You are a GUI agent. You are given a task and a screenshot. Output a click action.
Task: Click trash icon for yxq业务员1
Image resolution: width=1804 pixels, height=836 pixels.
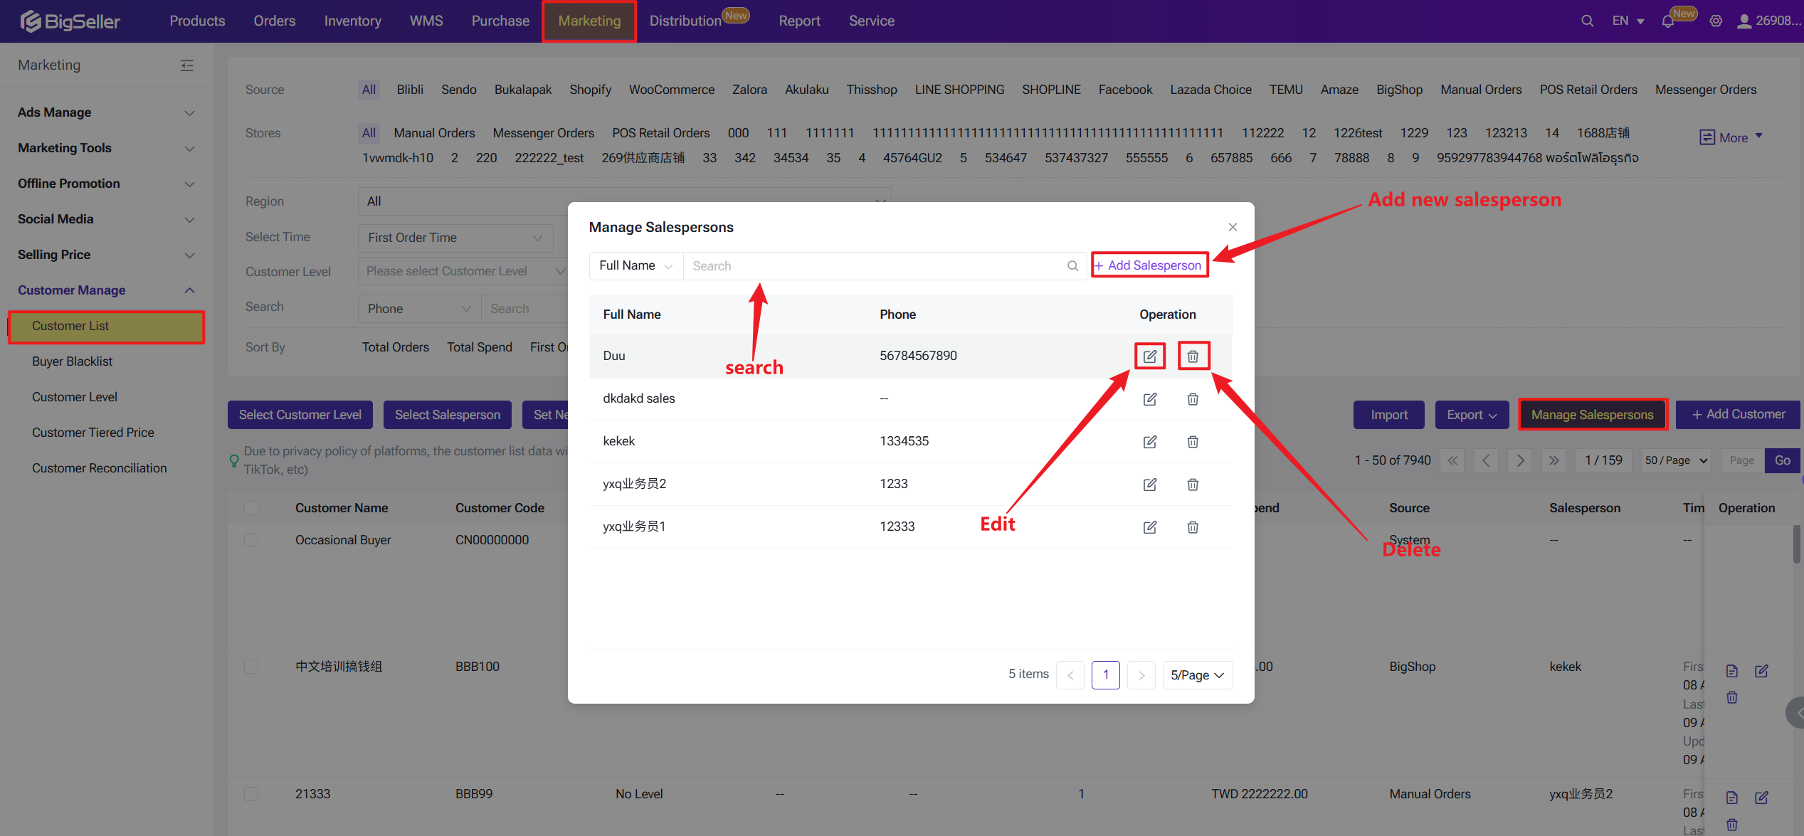point(1193,527)
